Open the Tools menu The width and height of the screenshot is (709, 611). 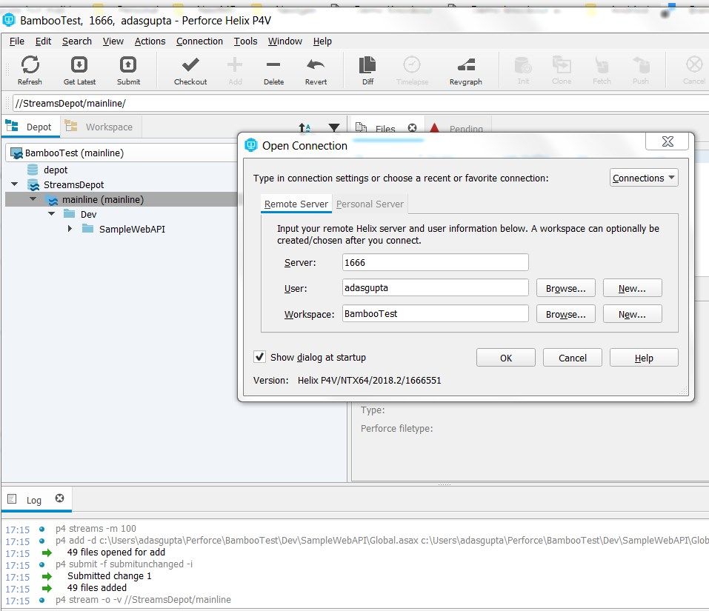245,41
